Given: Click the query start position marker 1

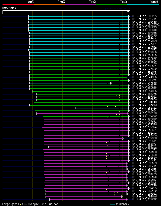Looking at the screenshot, I should pos(4,12).
